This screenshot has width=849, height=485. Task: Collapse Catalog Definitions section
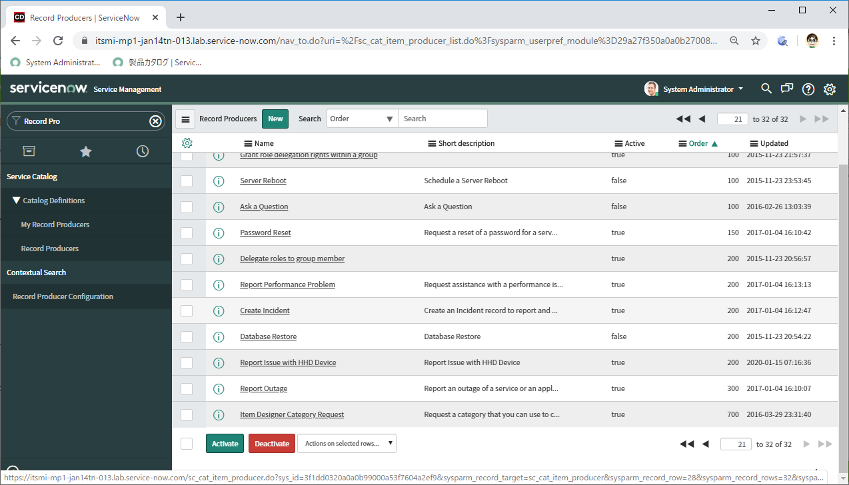point(49,201)
